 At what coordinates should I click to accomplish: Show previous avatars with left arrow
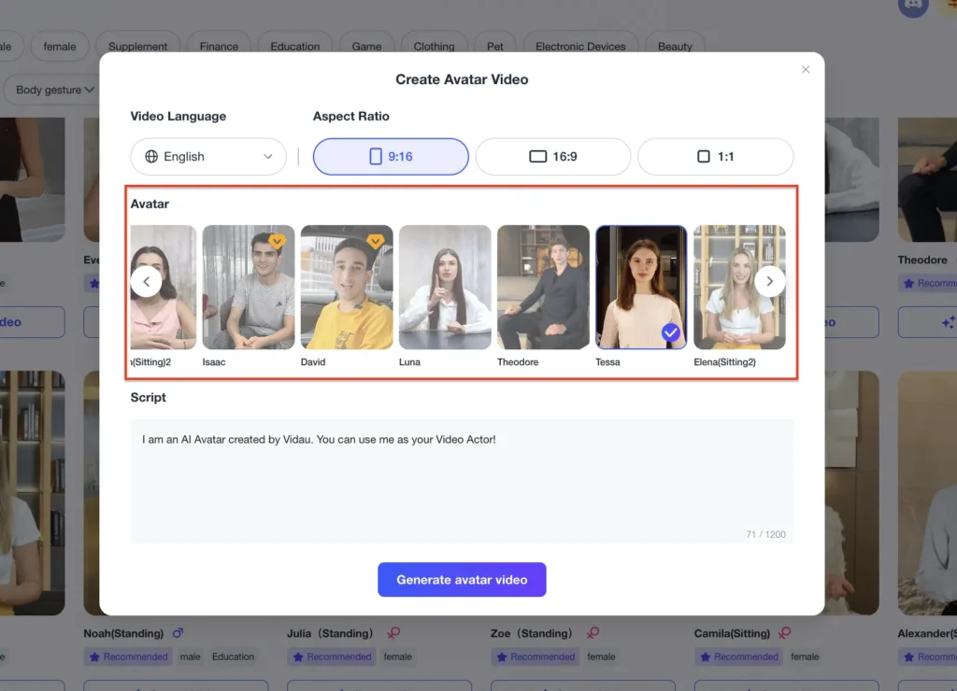click(x=147, y=282)
